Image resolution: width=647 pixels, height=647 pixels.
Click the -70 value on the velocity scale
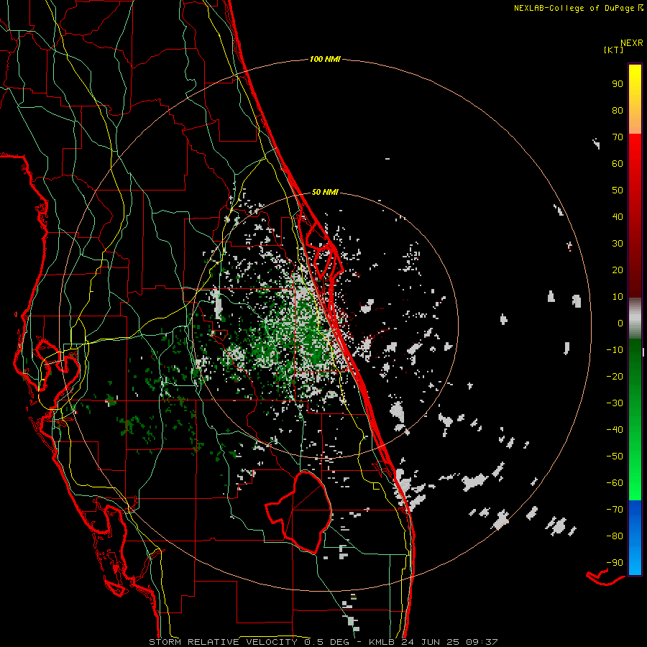click(615, 510)
